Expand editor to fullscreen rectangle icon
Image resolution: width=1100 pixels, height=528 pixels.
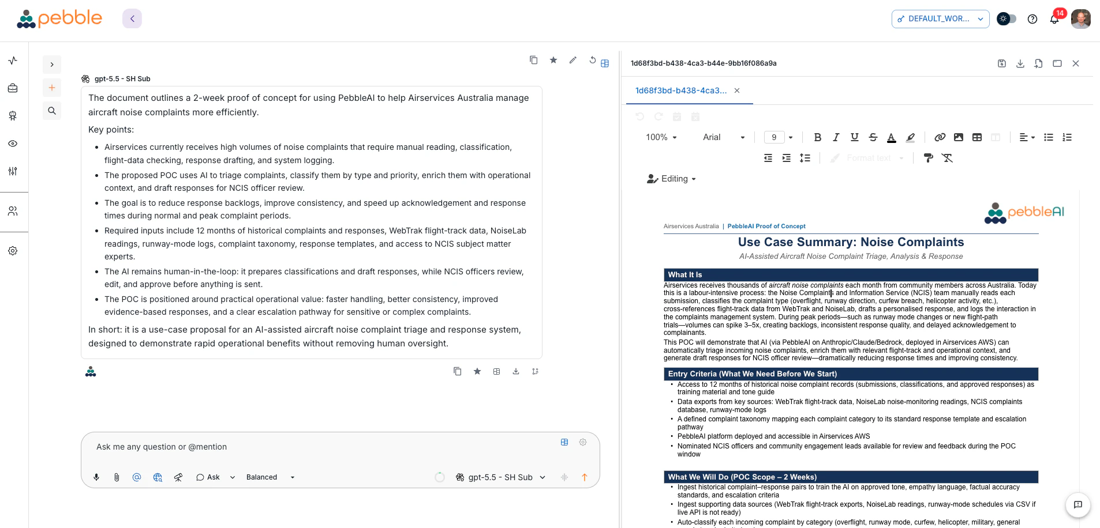pos(1057,63)
